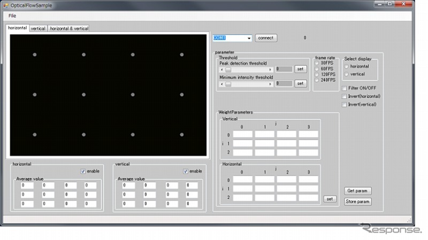Uncheck enable in the horizontal group
Image resolution: width=428 pixels, height=240 pixels.
[x=83, y=171]
